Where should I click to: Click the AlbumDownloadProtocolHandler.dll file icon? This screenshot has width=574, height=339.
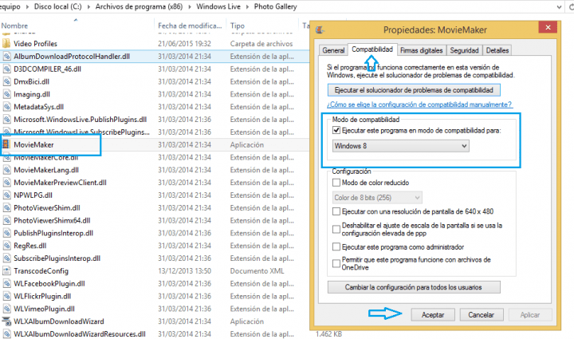coord(6,57)
